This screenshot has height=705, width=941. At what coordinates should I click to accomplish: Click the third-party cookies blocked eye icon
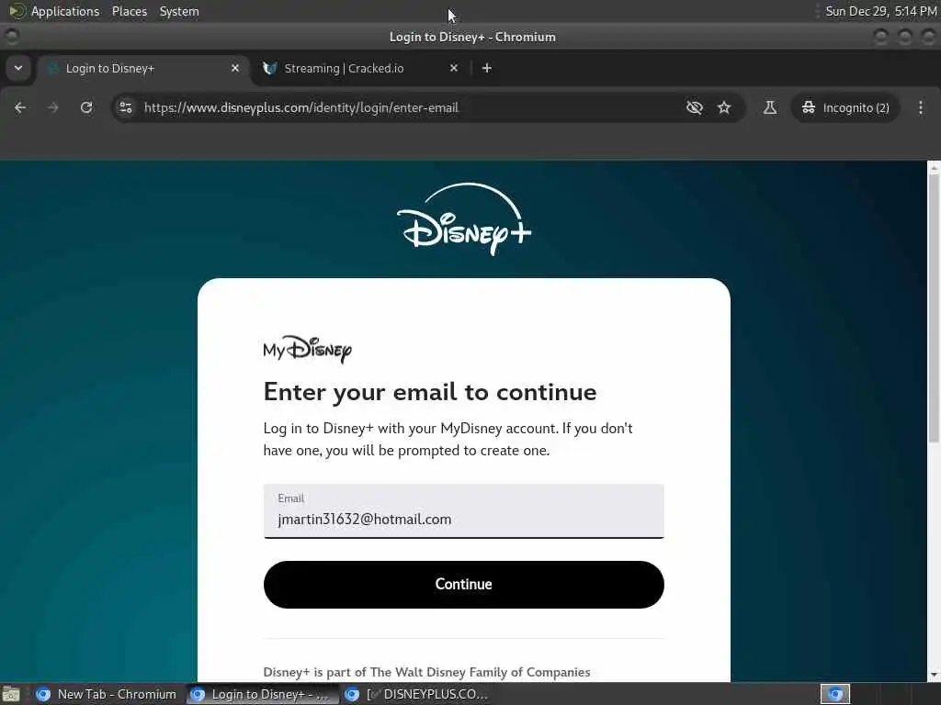tap(695, 108)
